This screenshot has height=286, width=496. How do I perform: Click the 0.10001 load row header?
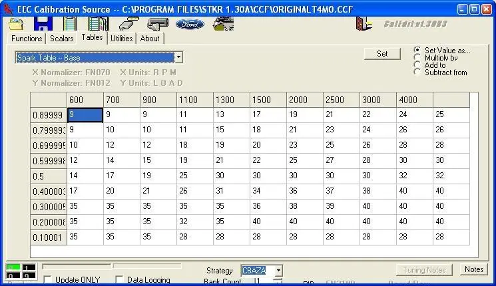[49, 237]
